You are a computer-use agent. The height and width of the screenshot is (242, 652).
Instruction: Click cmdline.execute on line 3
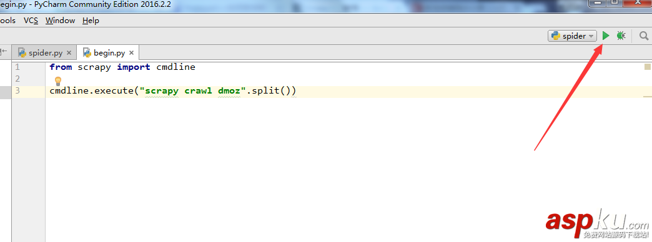(91, 90)
